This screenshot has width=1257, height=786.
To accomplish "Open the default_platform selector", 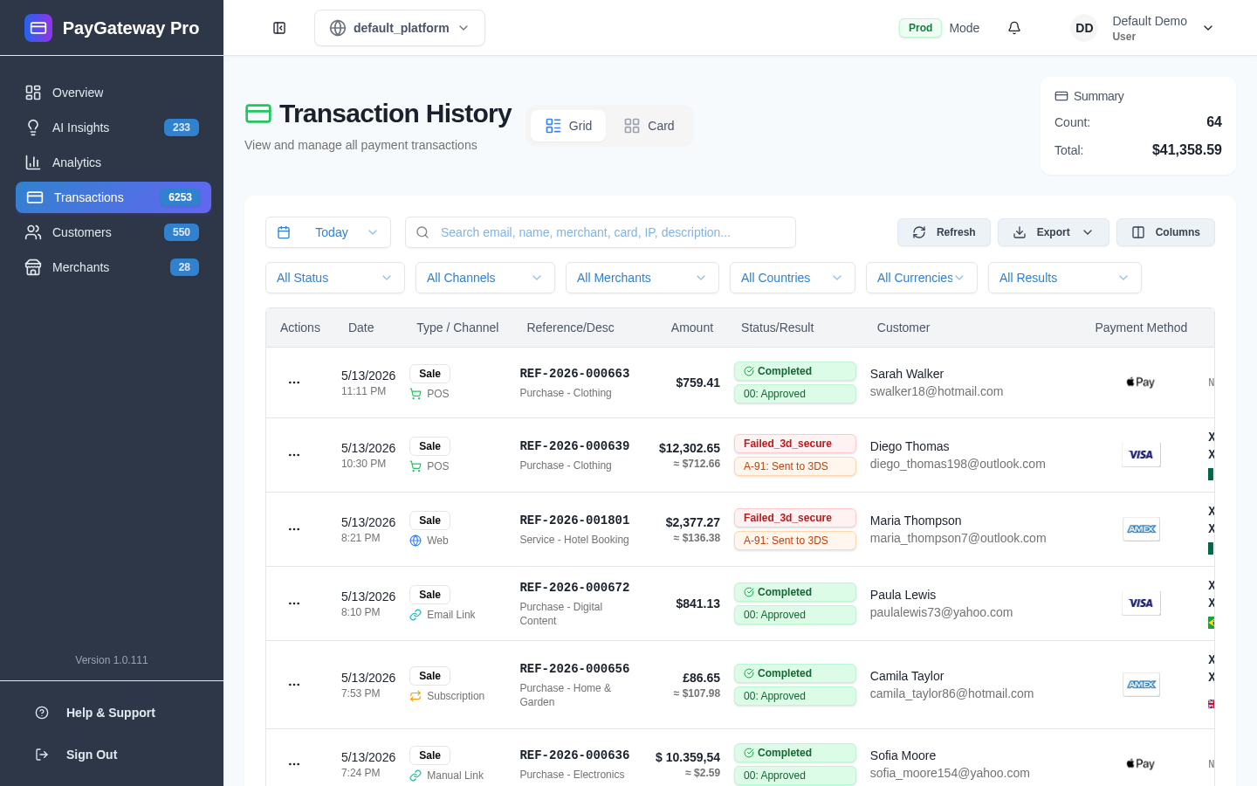I will [400, 28].
